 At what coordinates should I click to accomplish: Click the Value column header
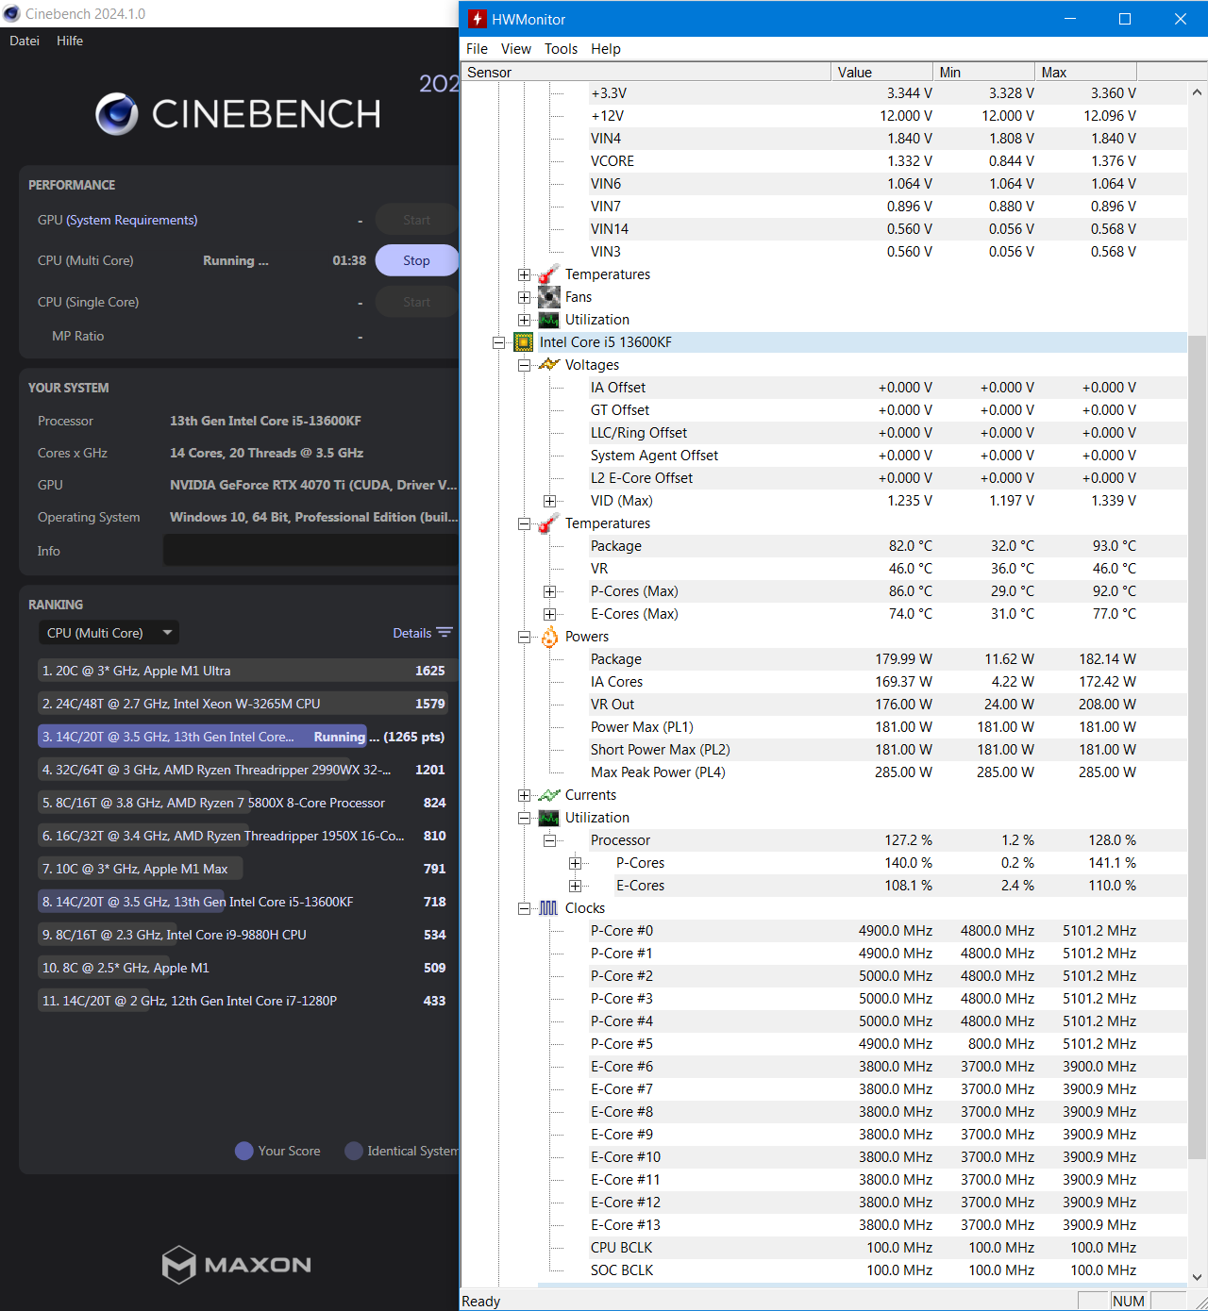pyautogui.click(x=881, y=73)
